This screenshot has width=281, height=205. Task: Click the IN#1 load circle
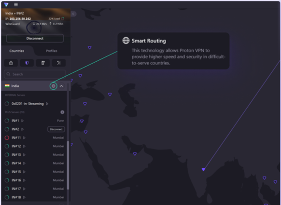7,121
